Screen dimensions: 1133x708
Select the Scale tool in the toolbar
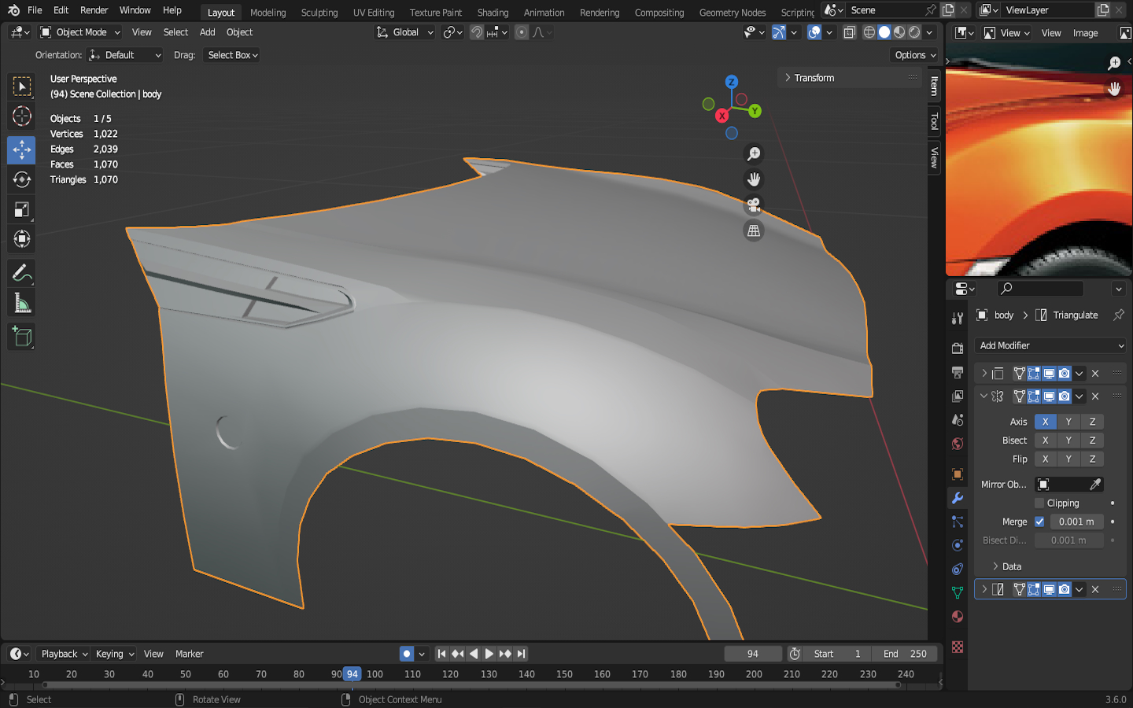tap(21, 209)
